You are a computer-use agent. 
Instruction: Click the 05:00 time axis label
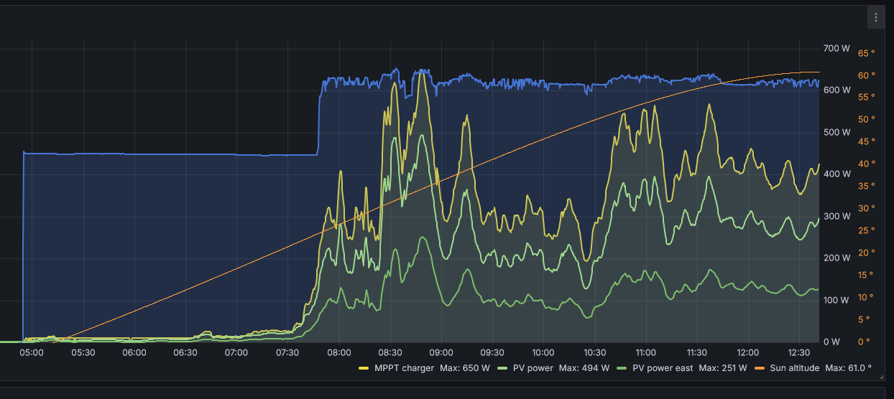(32, 352)
